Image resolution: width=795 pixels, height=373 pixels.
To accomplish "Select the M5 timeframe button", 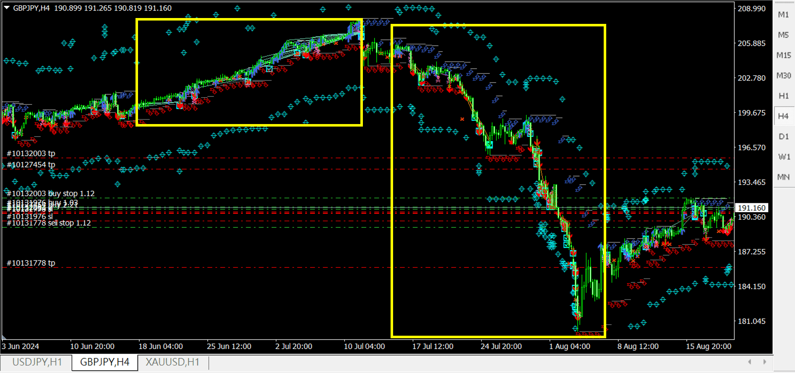I will (x=783, y=35).
